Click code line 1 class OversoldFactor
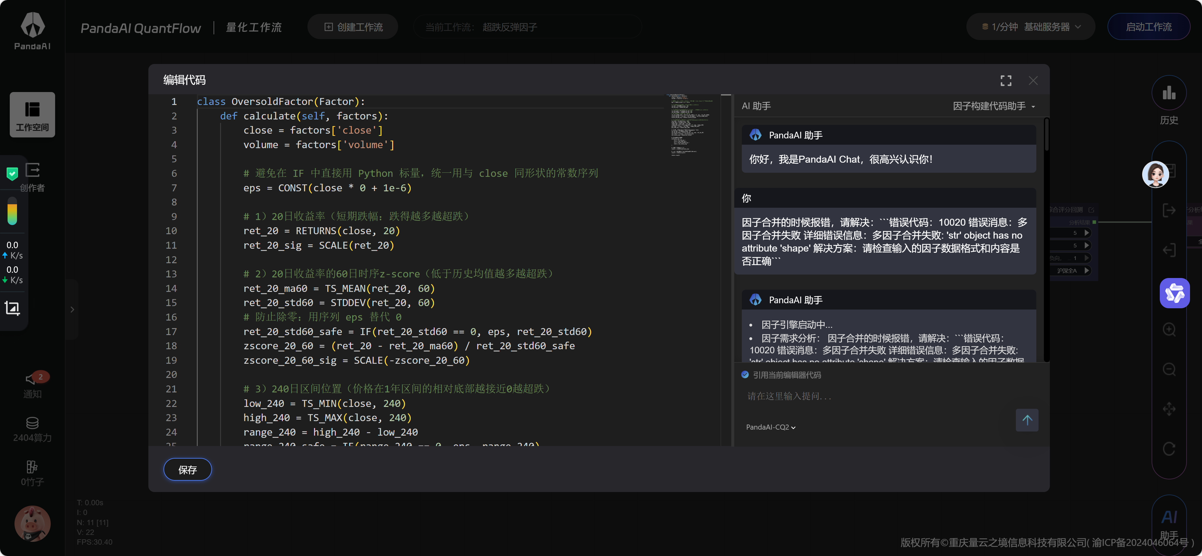The width and height of the screenshot is (1202, 556). click(x=281, y=101)
